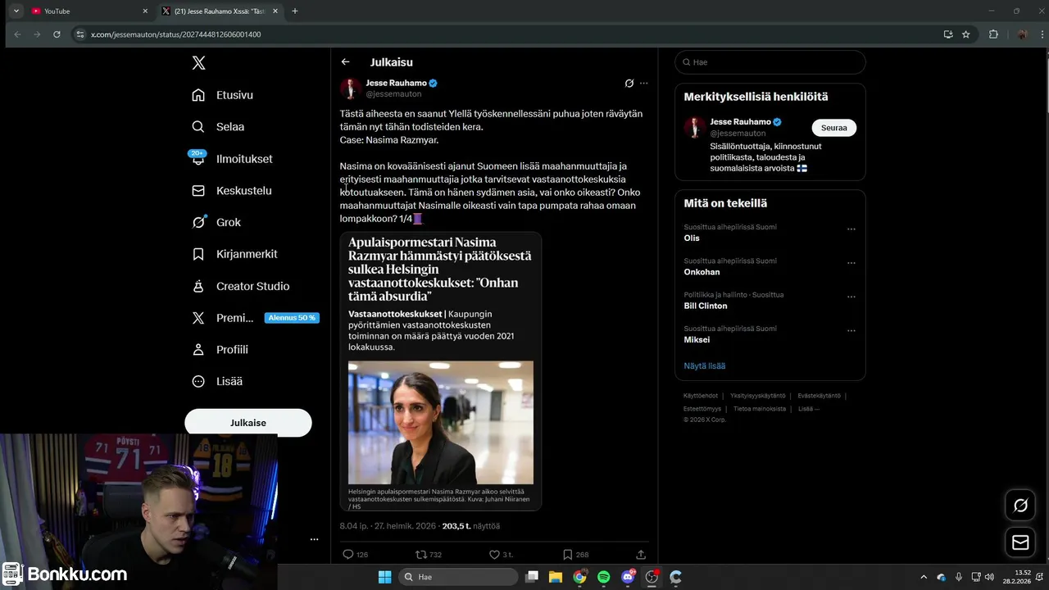Image resolution: width=1049 pixels, height=590 pixels.
Task: Open Chrome from the taskbar
Action: point(579,577)
